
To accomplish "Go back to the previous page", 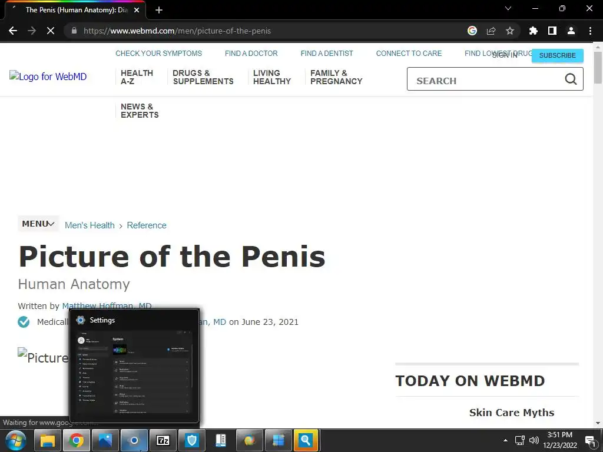I will 13,31.
